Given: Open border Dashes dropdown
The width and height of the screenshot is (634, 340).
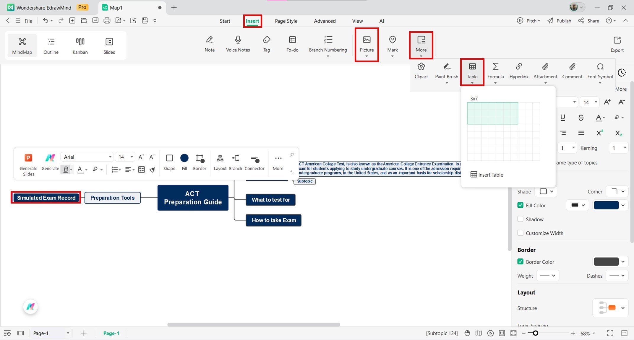Looking at the screenshot, I should tap(617, 275).
